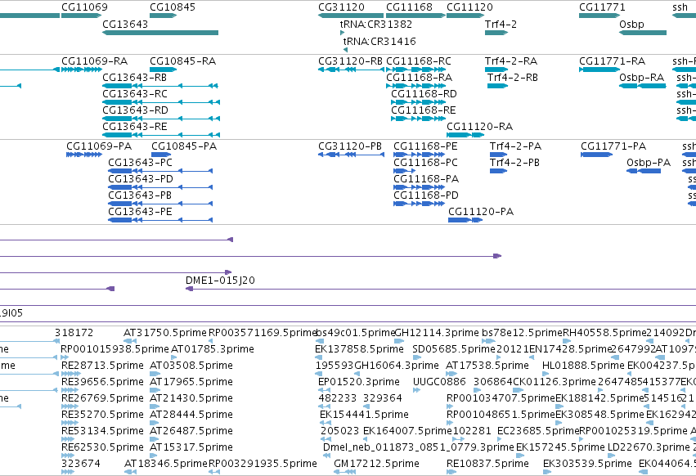Image resolution: width=696 pixels, height=476 pixels.
Task: Select transcript CG10845-RA
Action: [183, 61]
